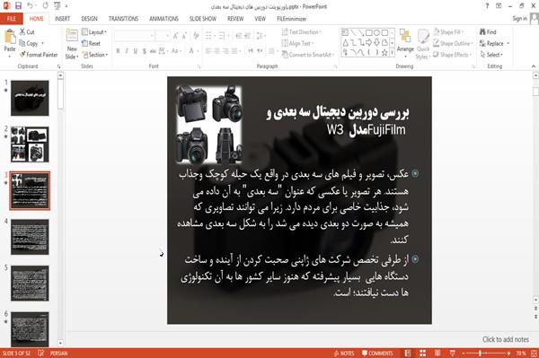This screenshot has width=539, height=358.
Task: Click Clear All Formatting icon
Action: point(196,35)
